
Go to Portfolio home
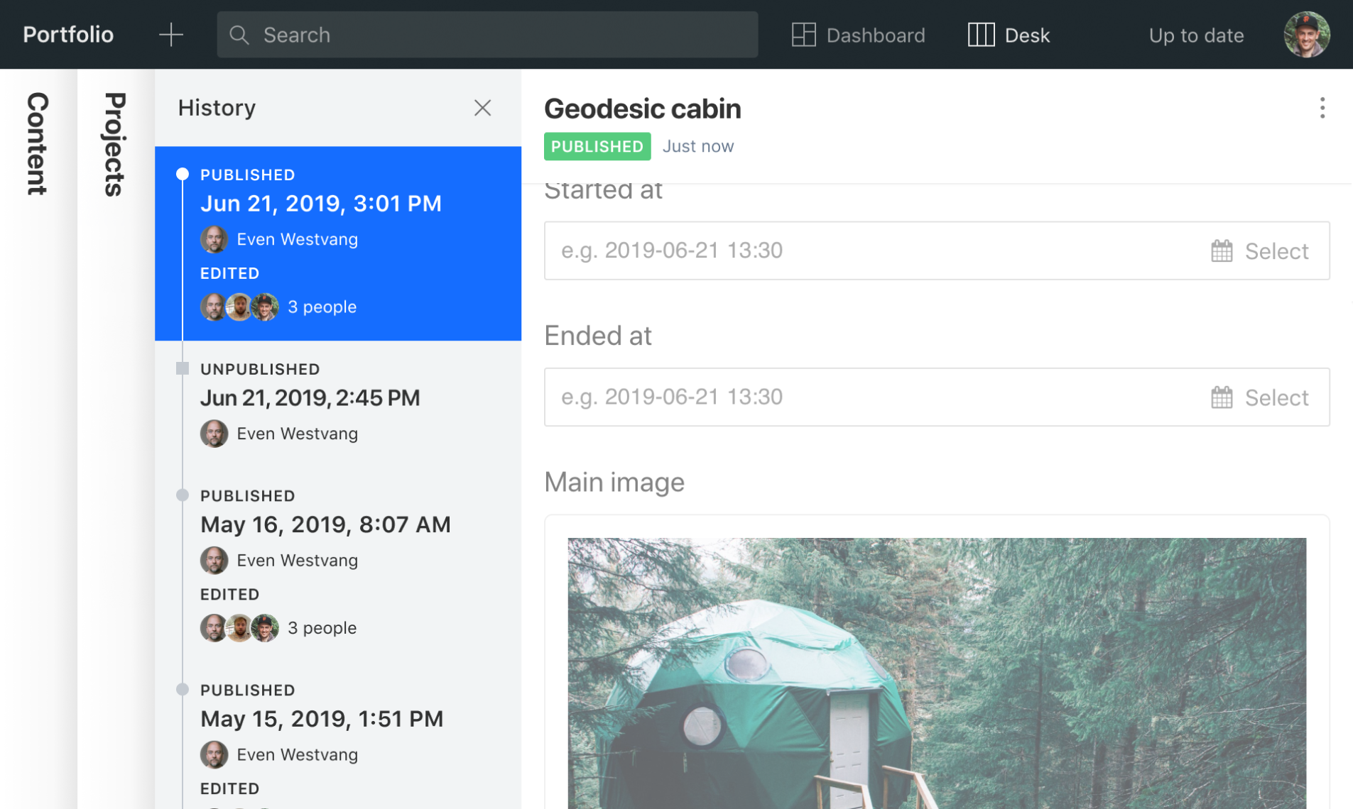68,34
